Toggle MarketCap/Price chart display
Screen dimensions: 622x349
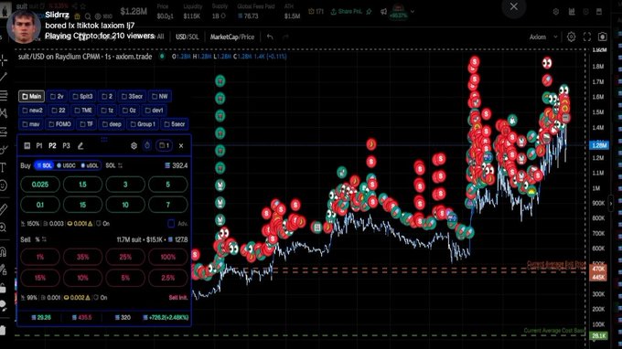pos(232,37)
